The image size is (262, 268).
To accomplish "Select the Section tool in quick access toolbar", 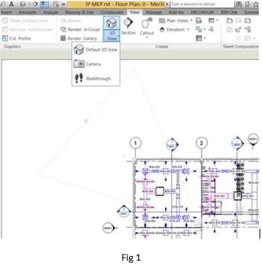I will (35, 4).
